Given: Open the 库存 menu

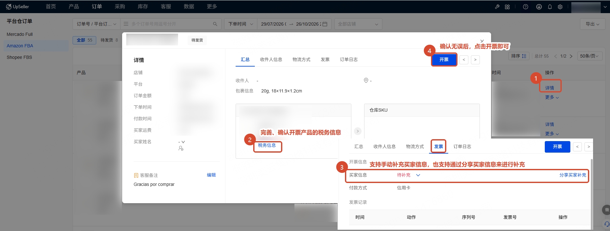Looking at the screenshot, I should [143, 7].
